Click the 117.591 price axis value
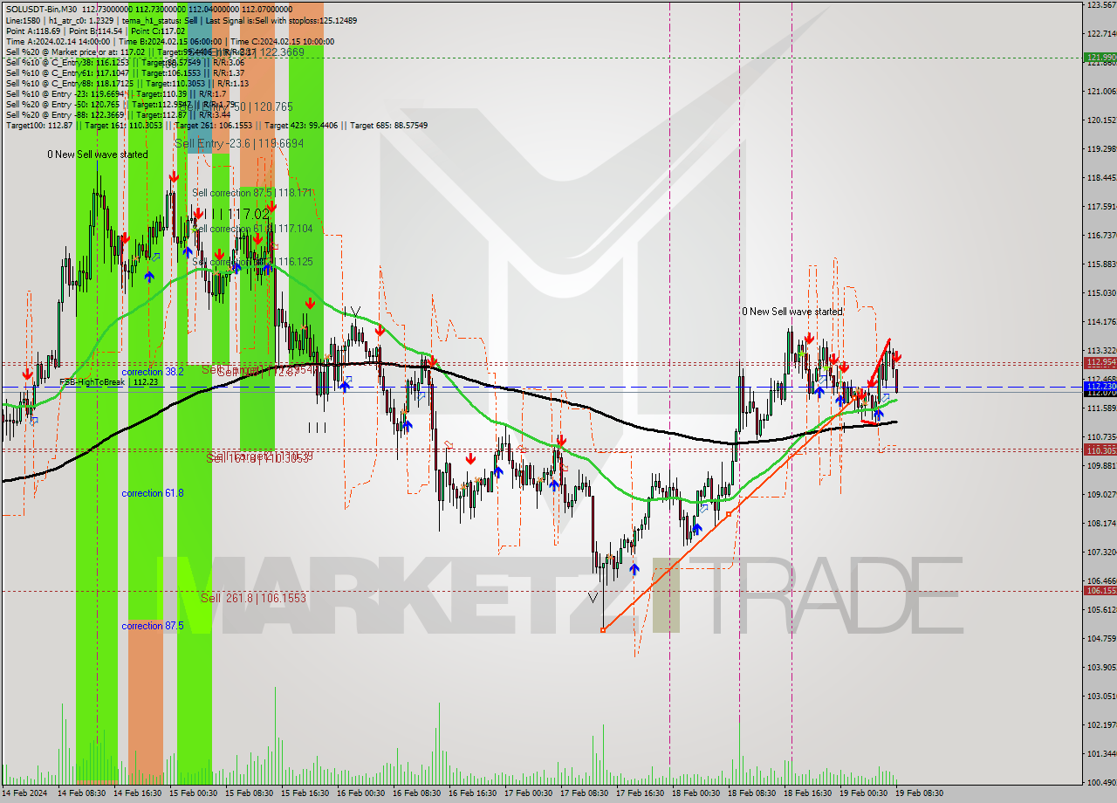This screenshot has width=1117, height=803. (x=1101, y=206)
